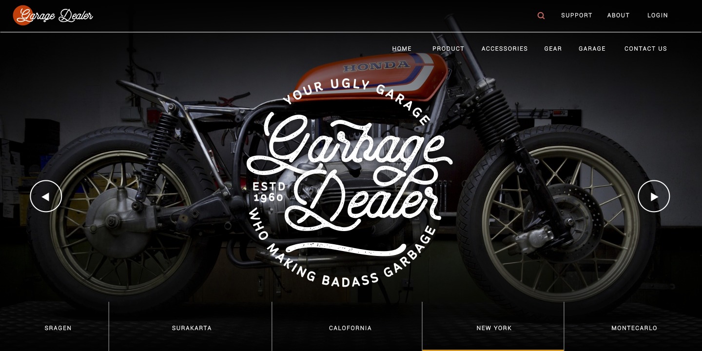Open the Support link
Screen dimensions: 702x351
tap(577, 16)
